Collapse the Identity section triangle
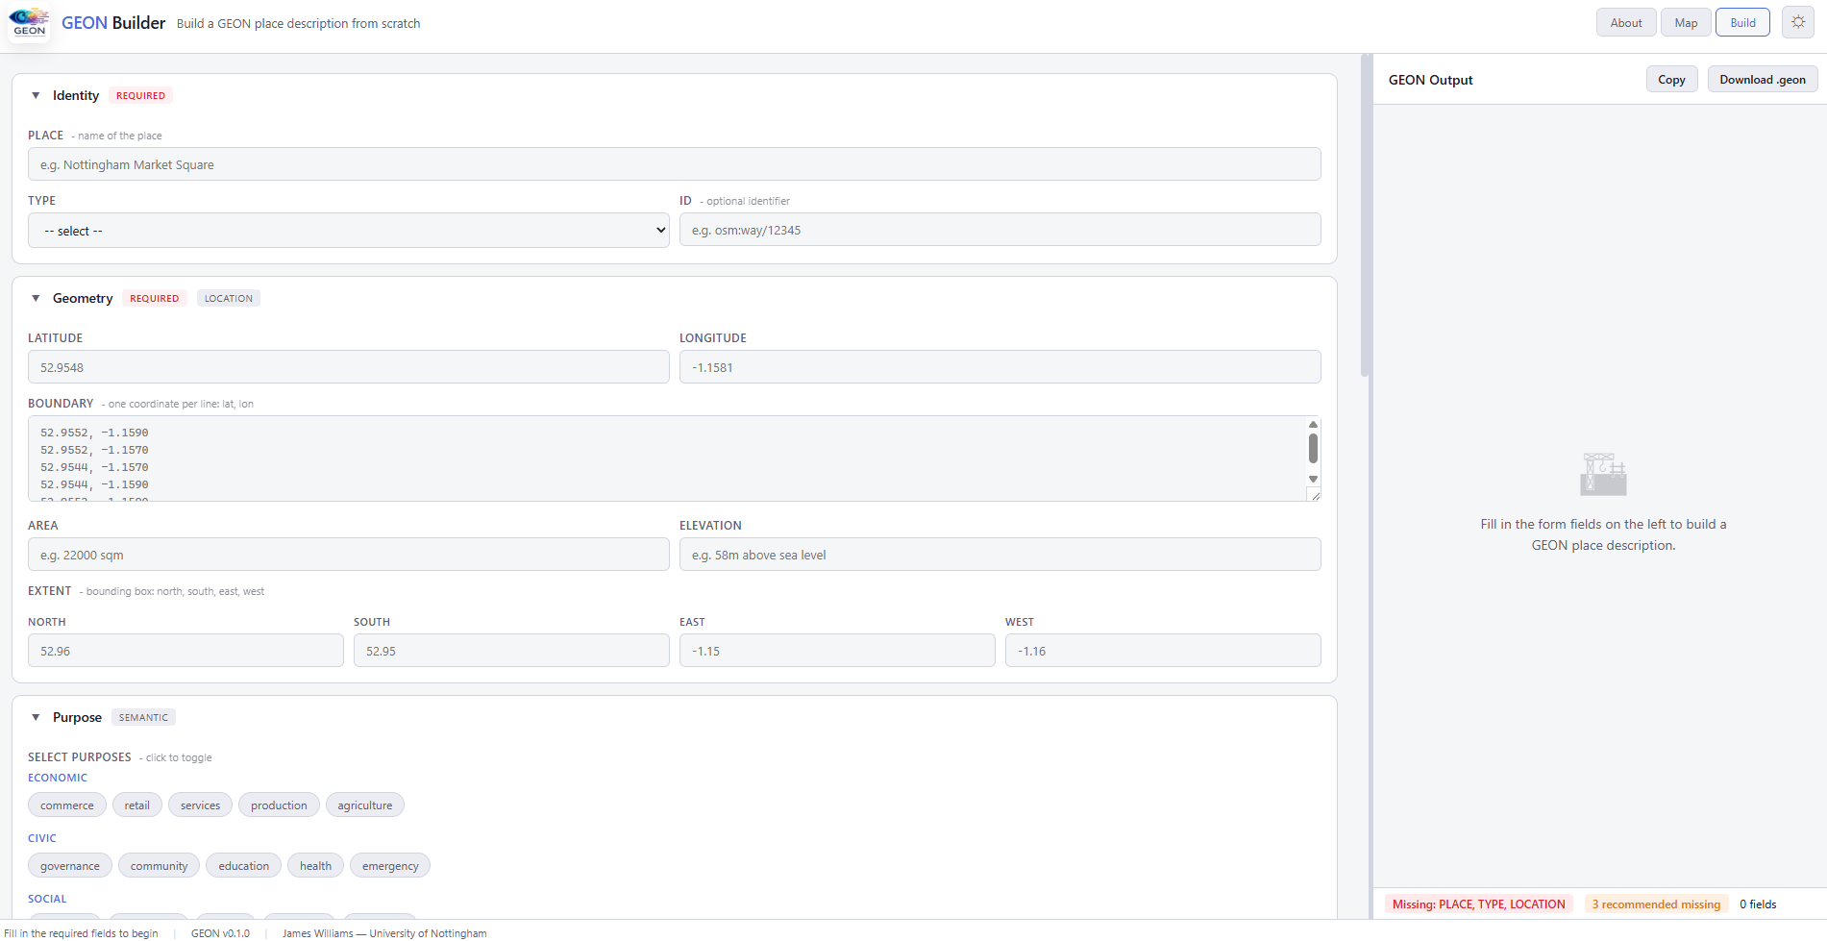1827x941 pixels. [36, 95]
